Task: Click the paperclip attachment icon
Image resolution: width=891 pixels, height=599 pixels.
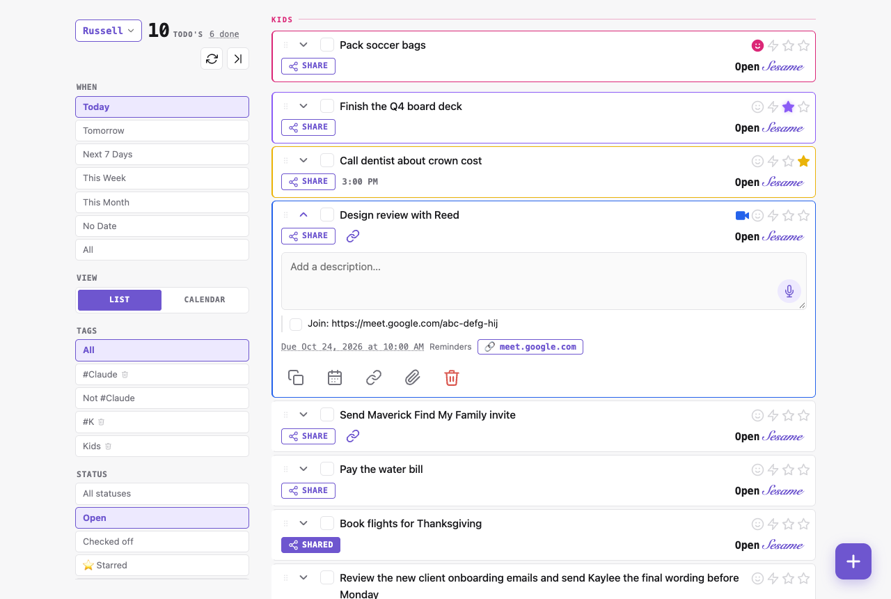Action: (413, 378)
